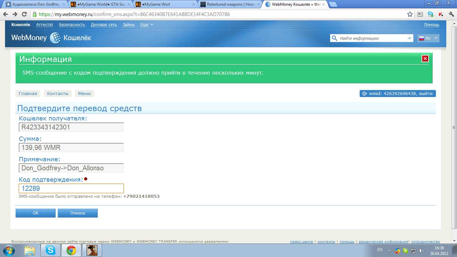Click the phone number +79021418053 text
This screenshot has width=457, height=257.
tap(142, 196)
